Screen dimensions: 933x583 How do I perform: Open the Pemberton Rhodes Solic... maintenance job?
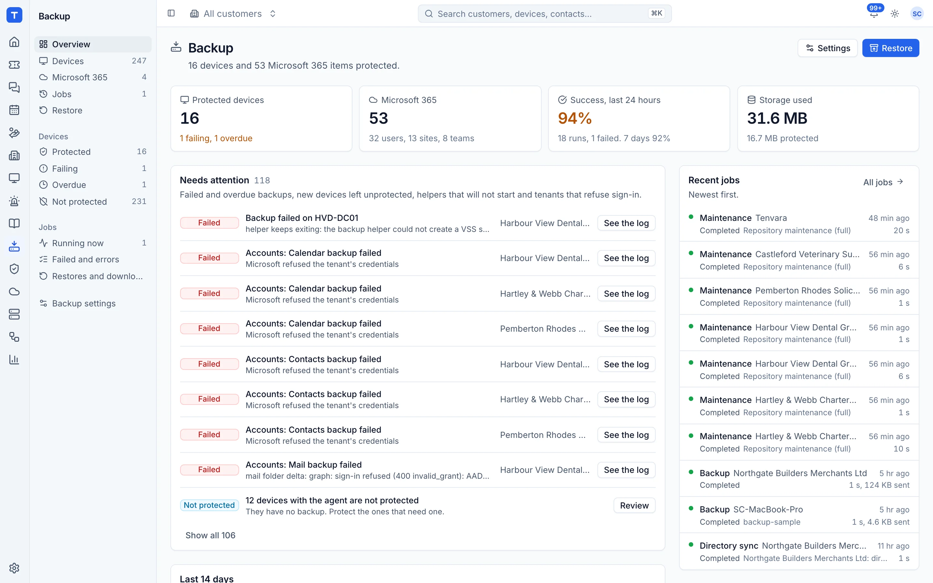pos(799,296)
